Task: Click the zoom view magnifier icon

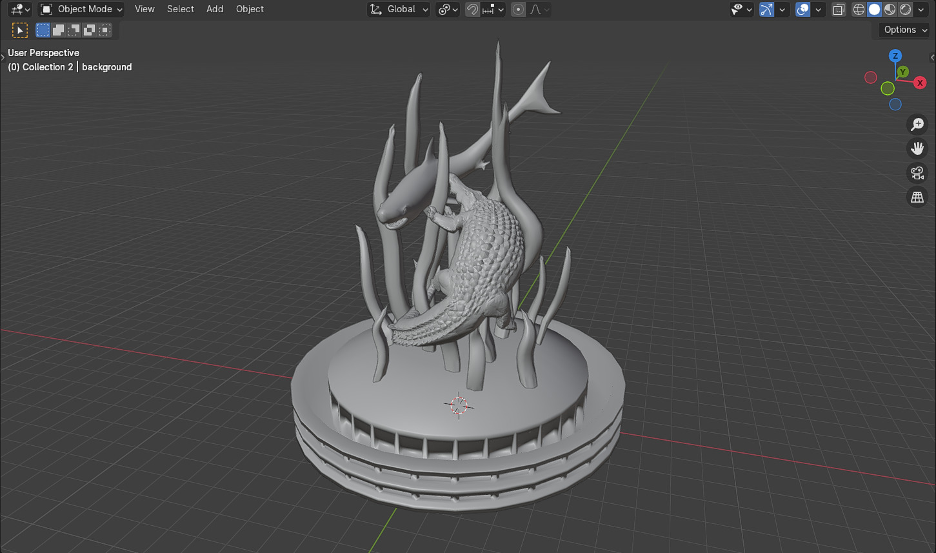Action: (x=917, y=125)
